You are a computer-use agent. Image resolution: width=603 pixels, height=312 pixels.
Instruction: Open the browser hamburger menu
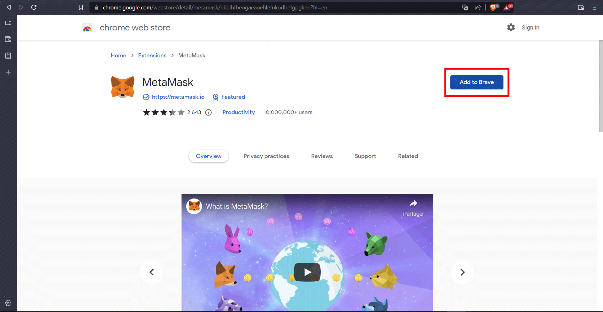[594, 7]
